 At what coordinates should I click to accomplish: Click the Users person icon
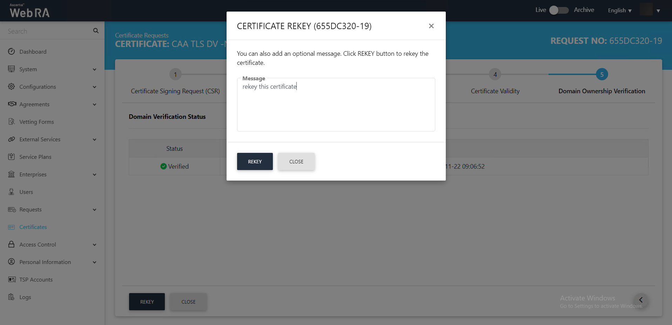click(x=12, y=192)
